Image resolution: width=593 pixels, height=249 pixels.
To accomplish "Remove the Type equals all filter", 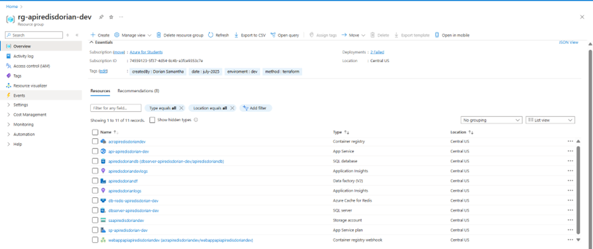I will (181, 108).
